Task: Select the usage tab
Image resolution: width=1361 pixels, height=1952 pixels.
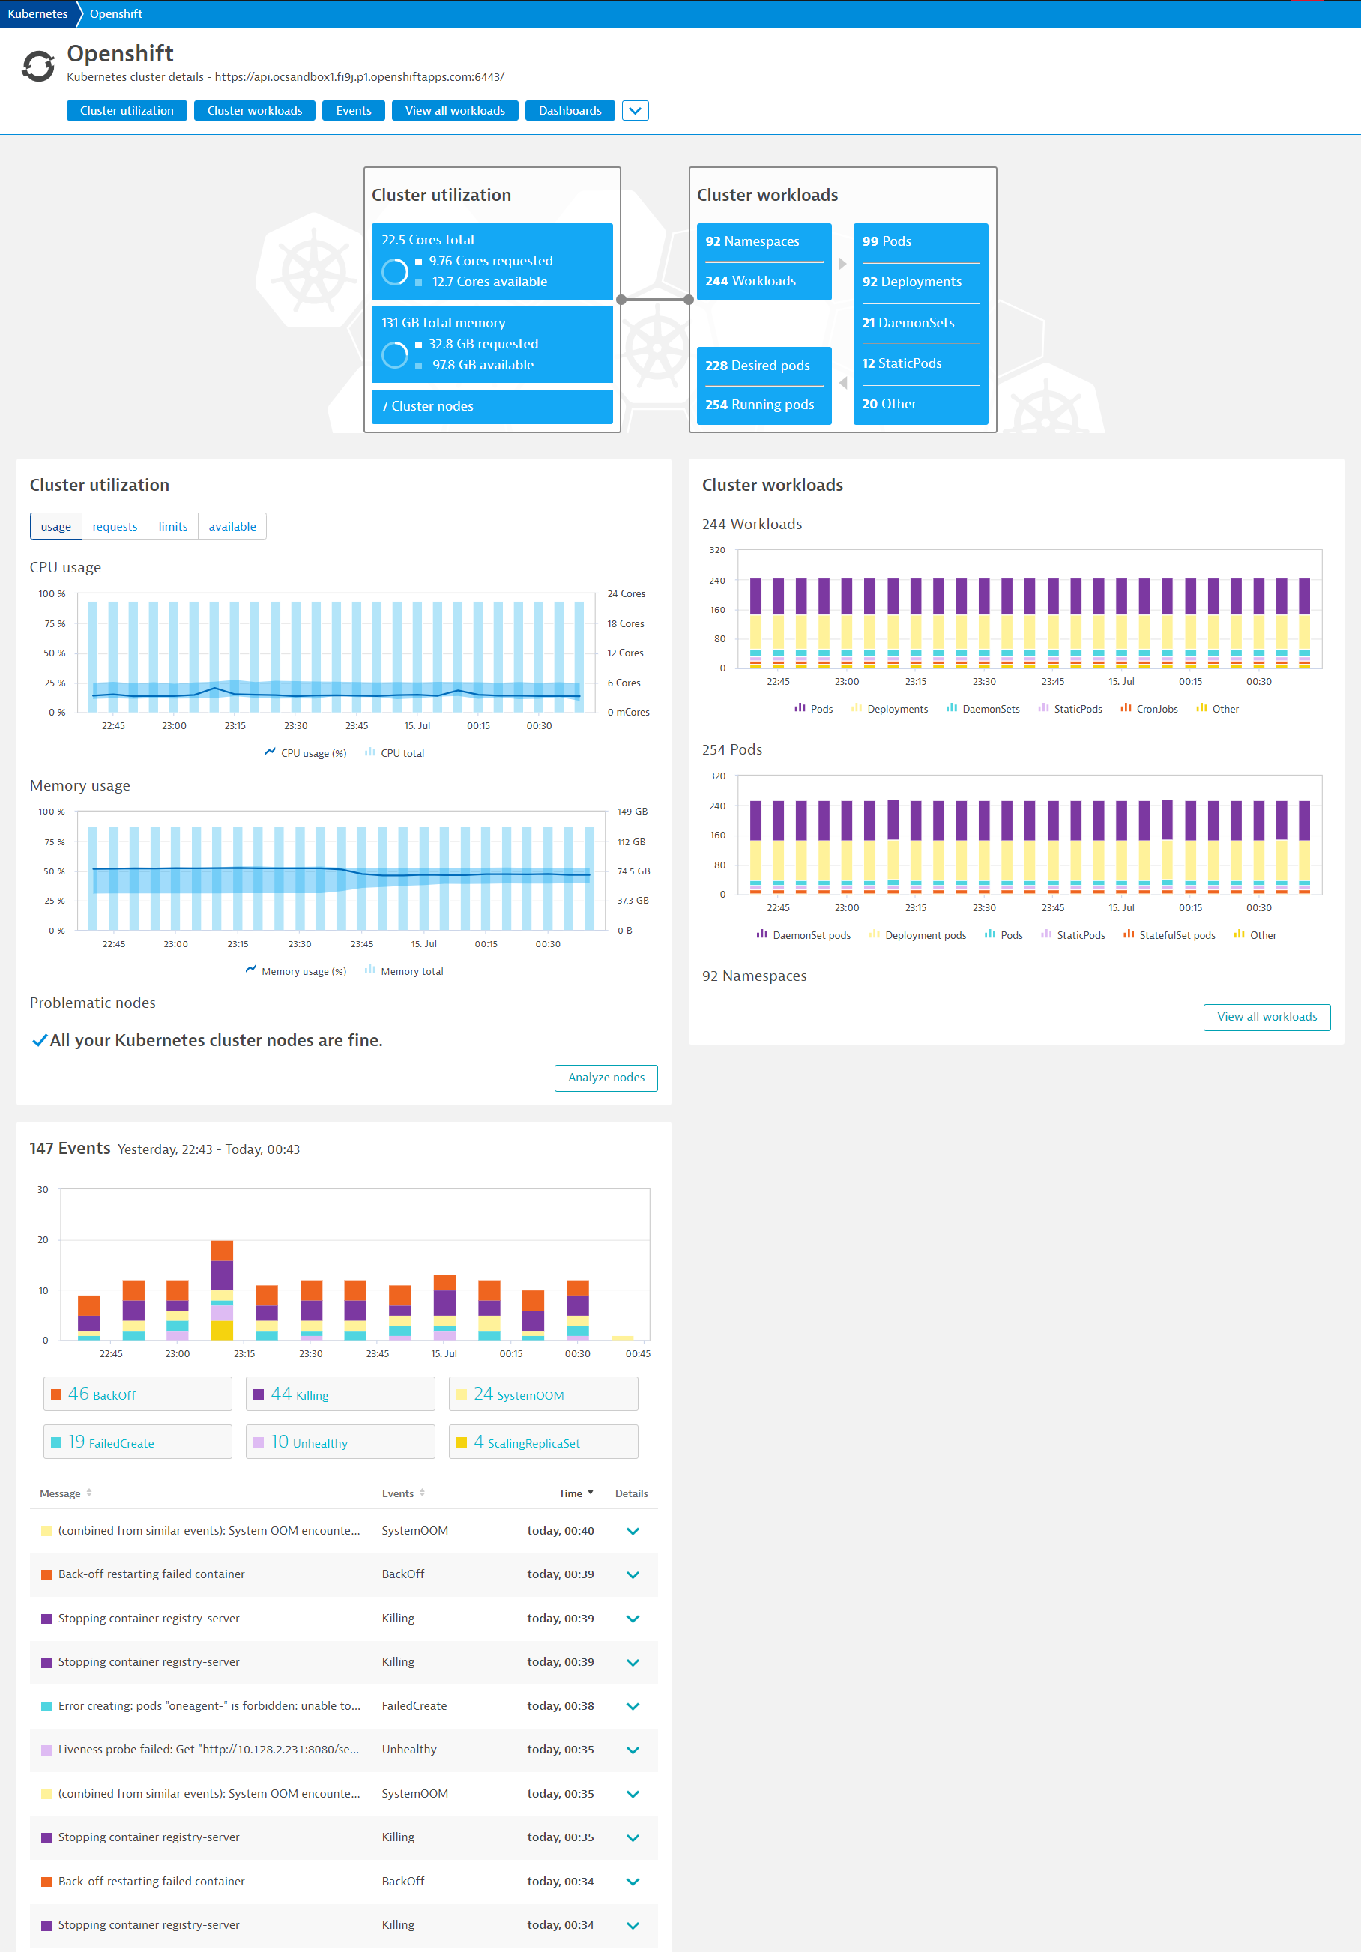Action: 56,526
